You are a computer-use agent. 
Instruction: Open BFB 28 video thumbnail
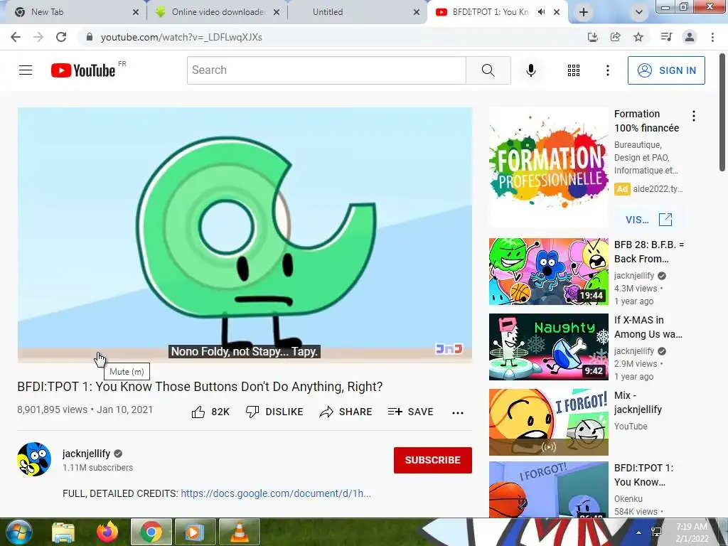coord(548,272)
